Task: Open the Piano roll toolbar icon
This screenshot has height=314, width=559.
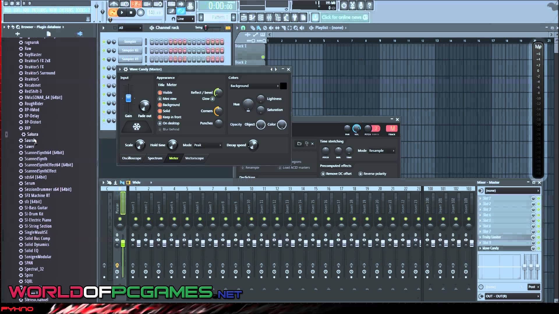Action: [252, 17]
